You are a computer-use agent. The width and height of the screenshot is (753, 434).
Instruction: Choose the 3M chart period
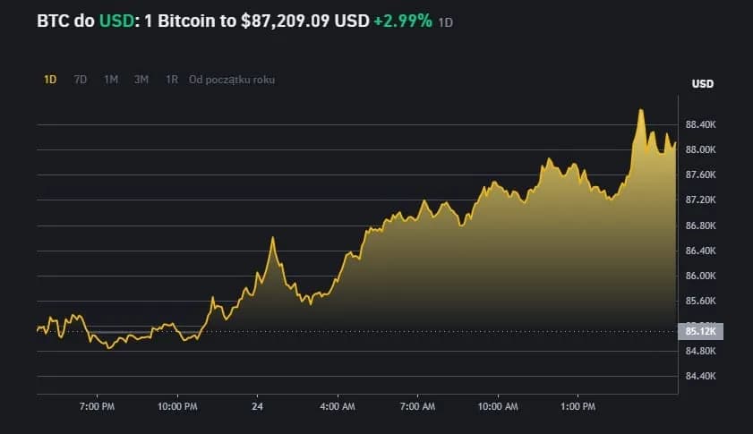[x=141, y=80]
